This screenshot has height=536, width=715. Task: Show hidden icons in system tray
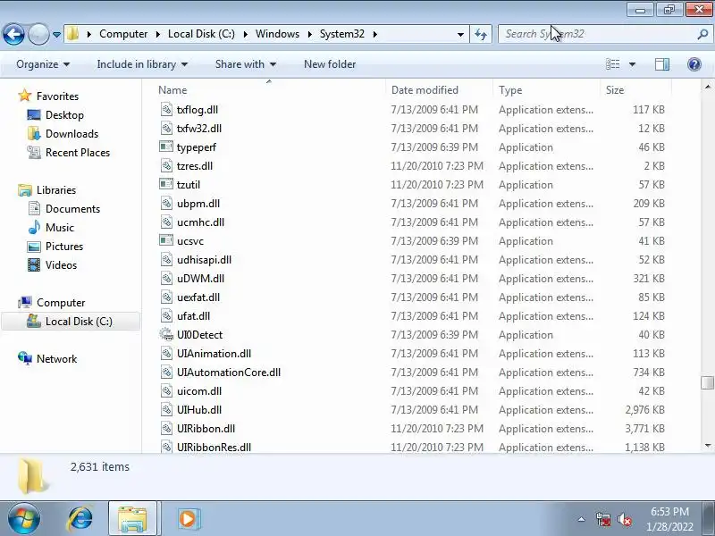(581, 519)
